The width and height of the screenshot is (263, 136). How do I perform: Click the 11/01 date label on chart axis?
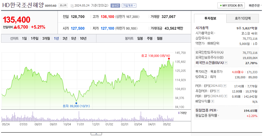click(80, 124)
